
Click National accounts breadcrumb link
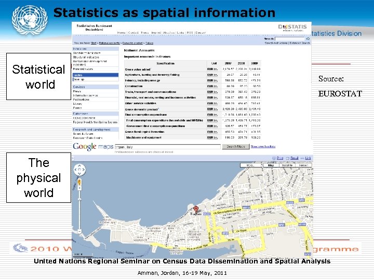tap(109, 43)
